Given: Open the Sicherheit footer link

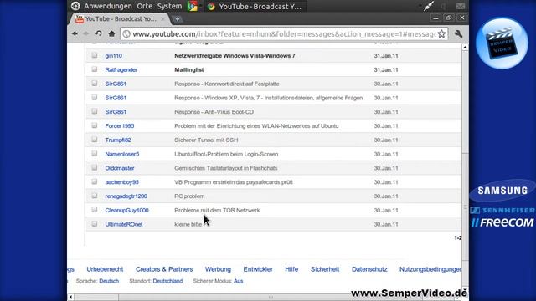Looking at the screenshot, I should [x=325, y=269].
